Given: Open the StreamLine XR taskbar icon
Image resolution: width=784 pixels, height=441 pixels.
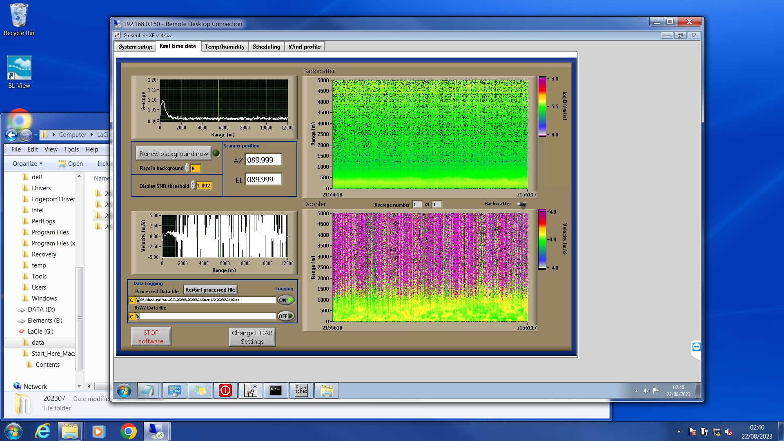Looking at the screenshot, I should pos(250,390).
